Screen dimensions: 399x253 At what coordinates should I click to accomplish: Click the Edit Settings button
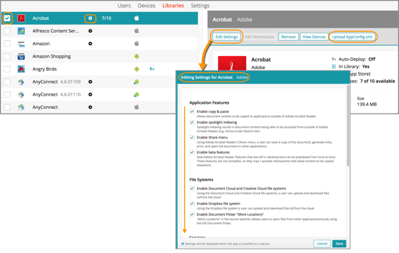(x=227, y=37)
